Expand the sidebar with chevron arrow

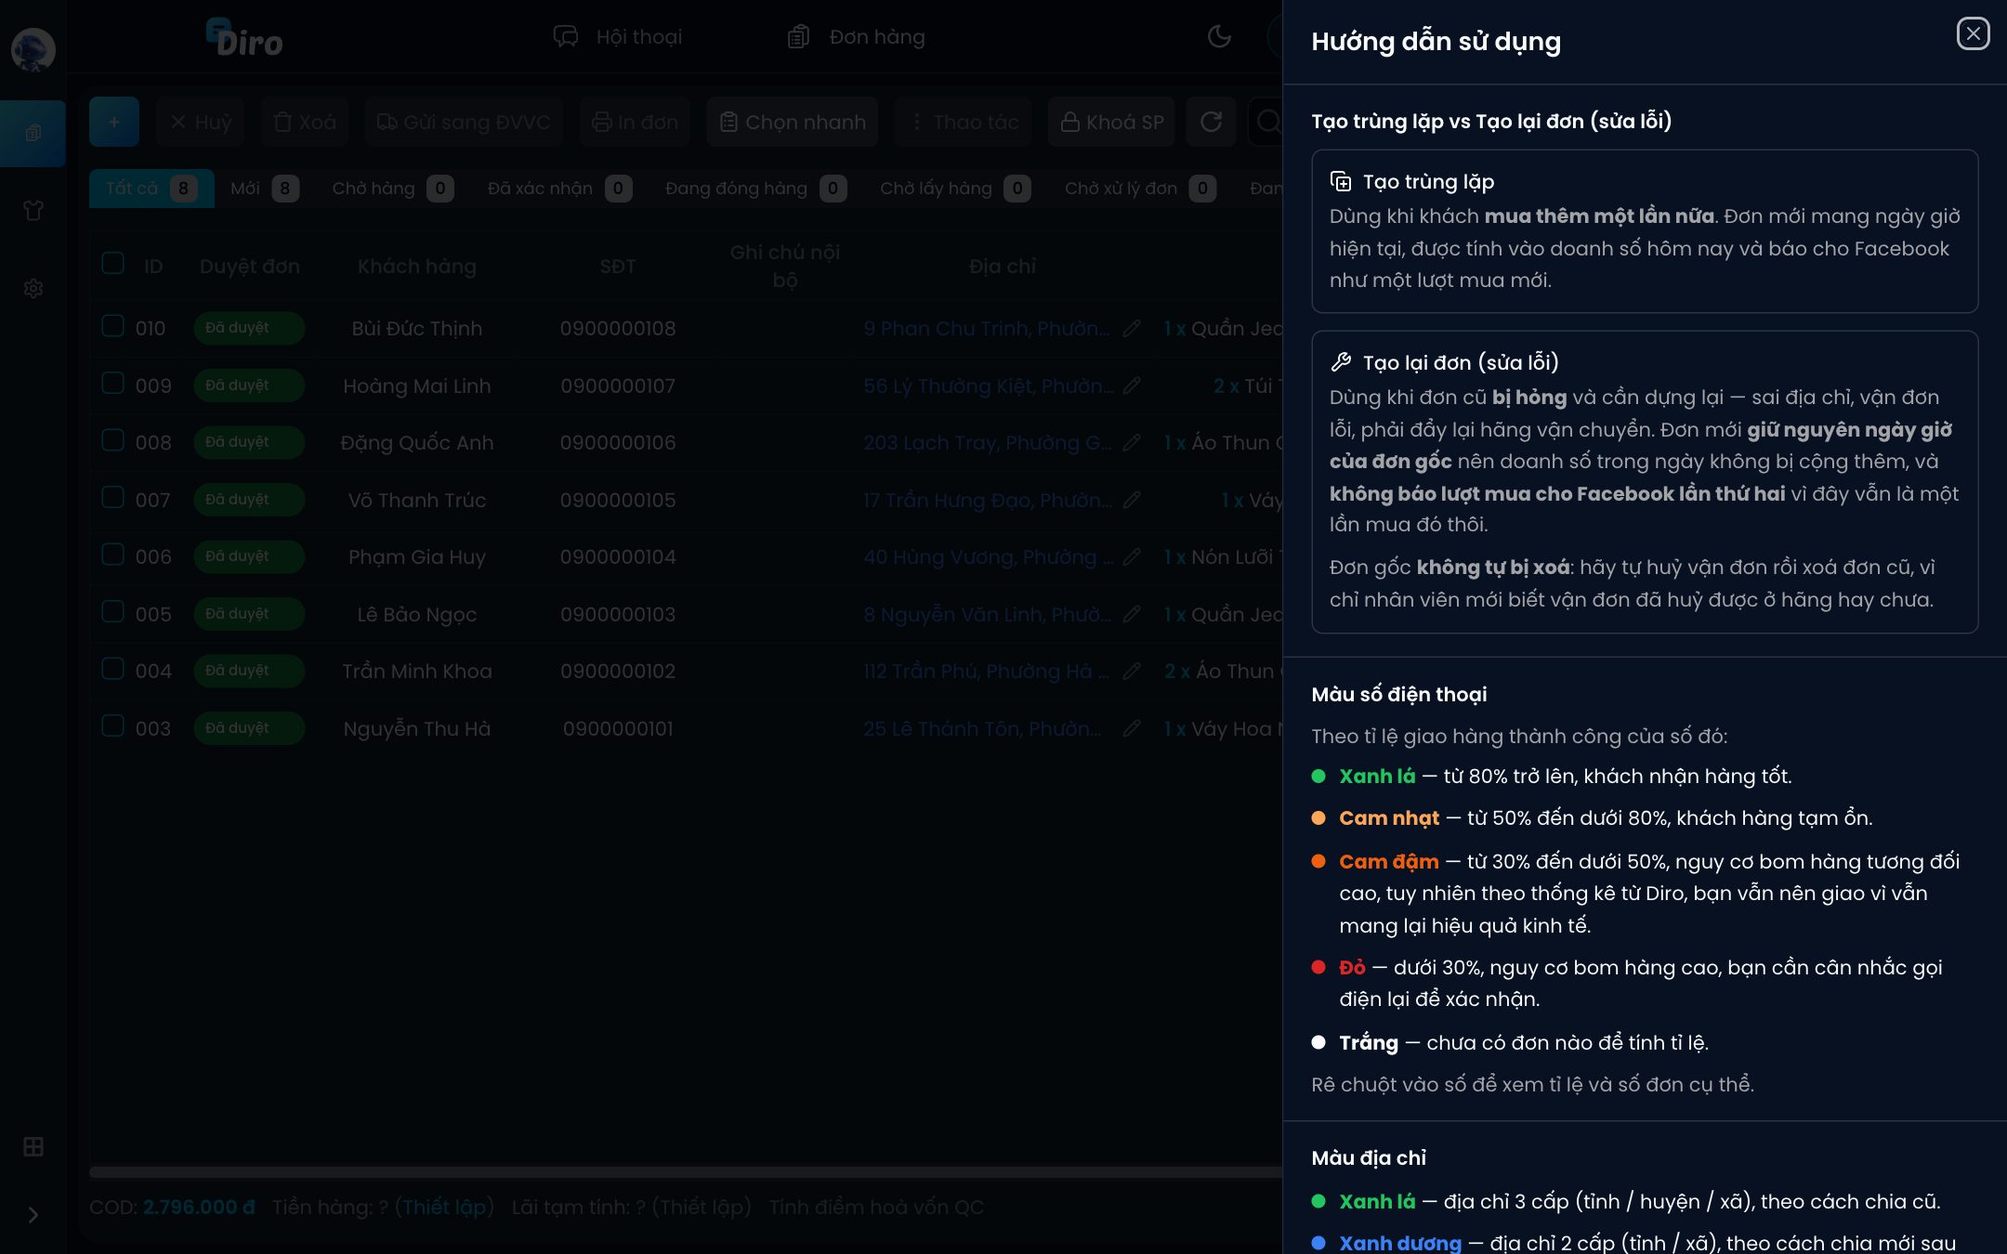point(33,1215)
